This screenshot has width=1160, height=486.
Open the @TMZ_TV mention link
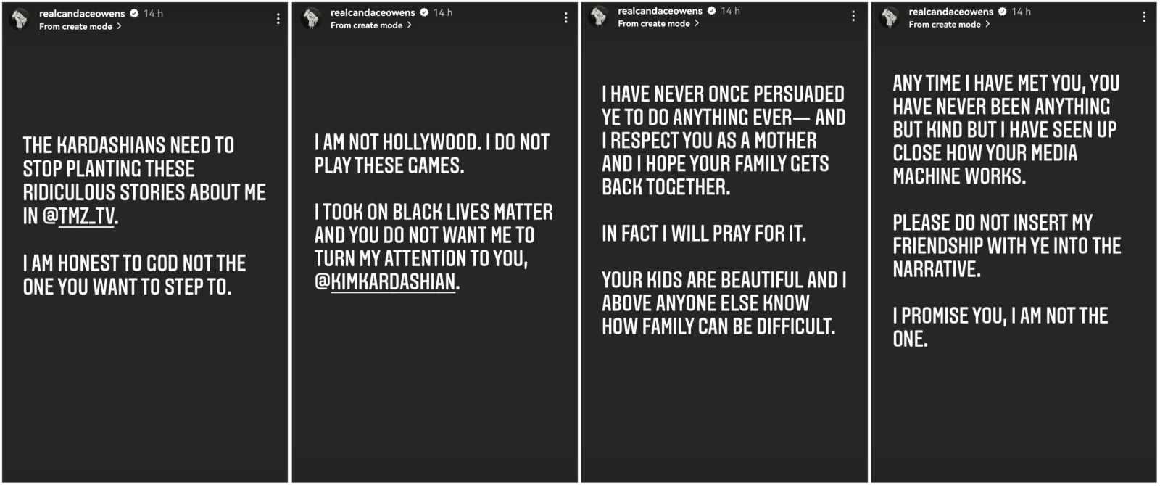coord(79,216)
